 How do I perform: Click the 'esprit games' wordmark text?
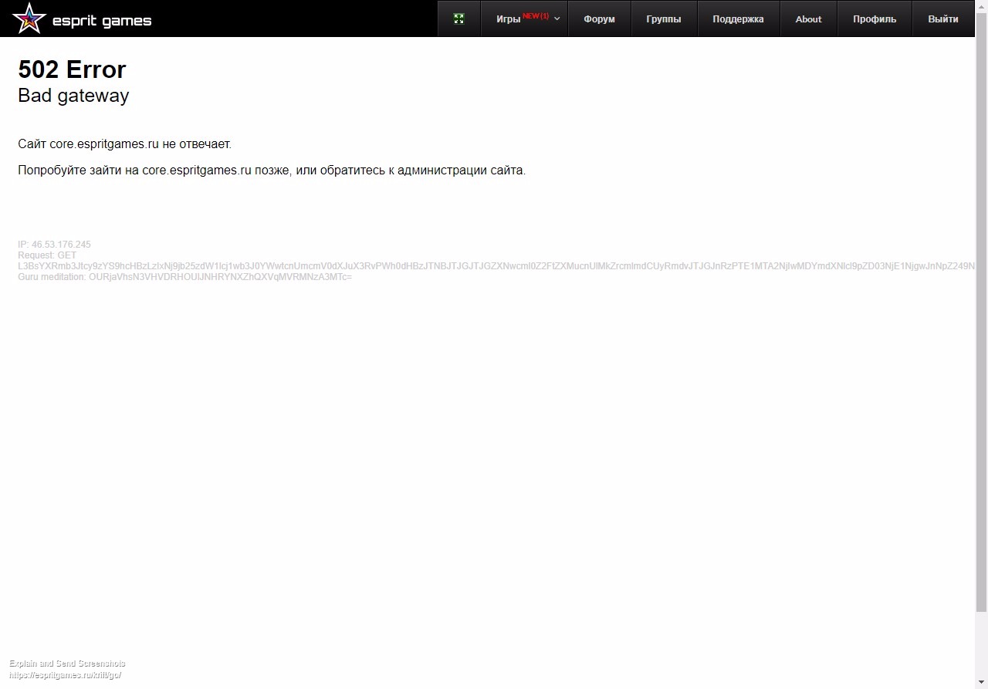(102, 21)
